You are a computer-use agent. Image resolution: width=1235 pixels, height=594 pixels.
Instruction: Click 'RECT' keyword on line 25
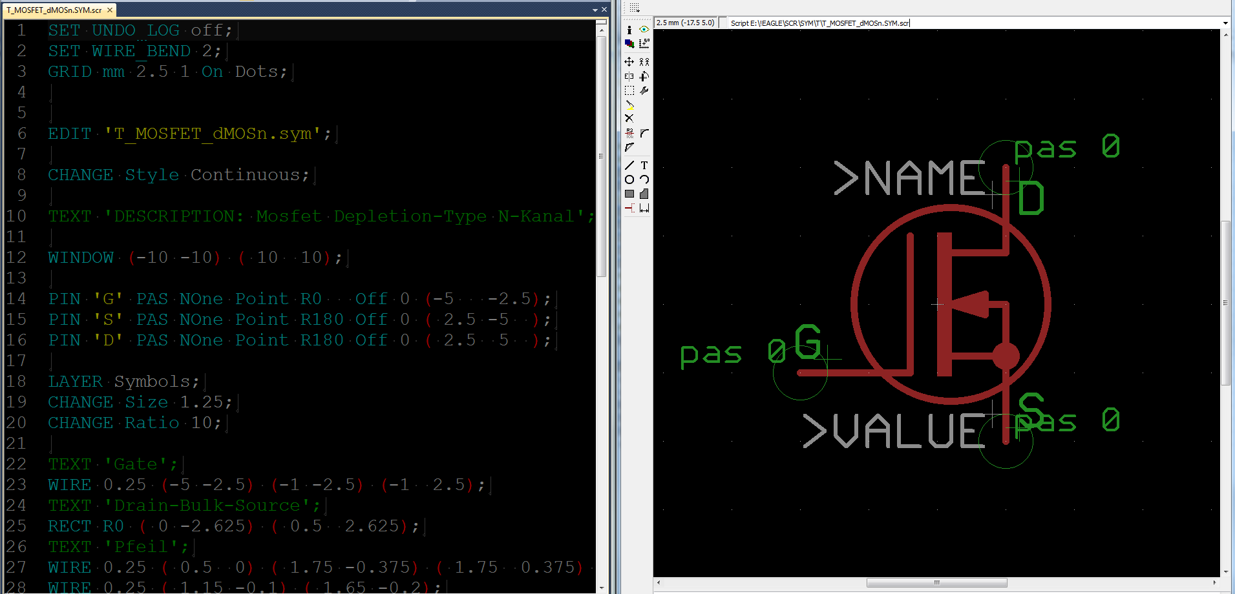coord(70,526)
